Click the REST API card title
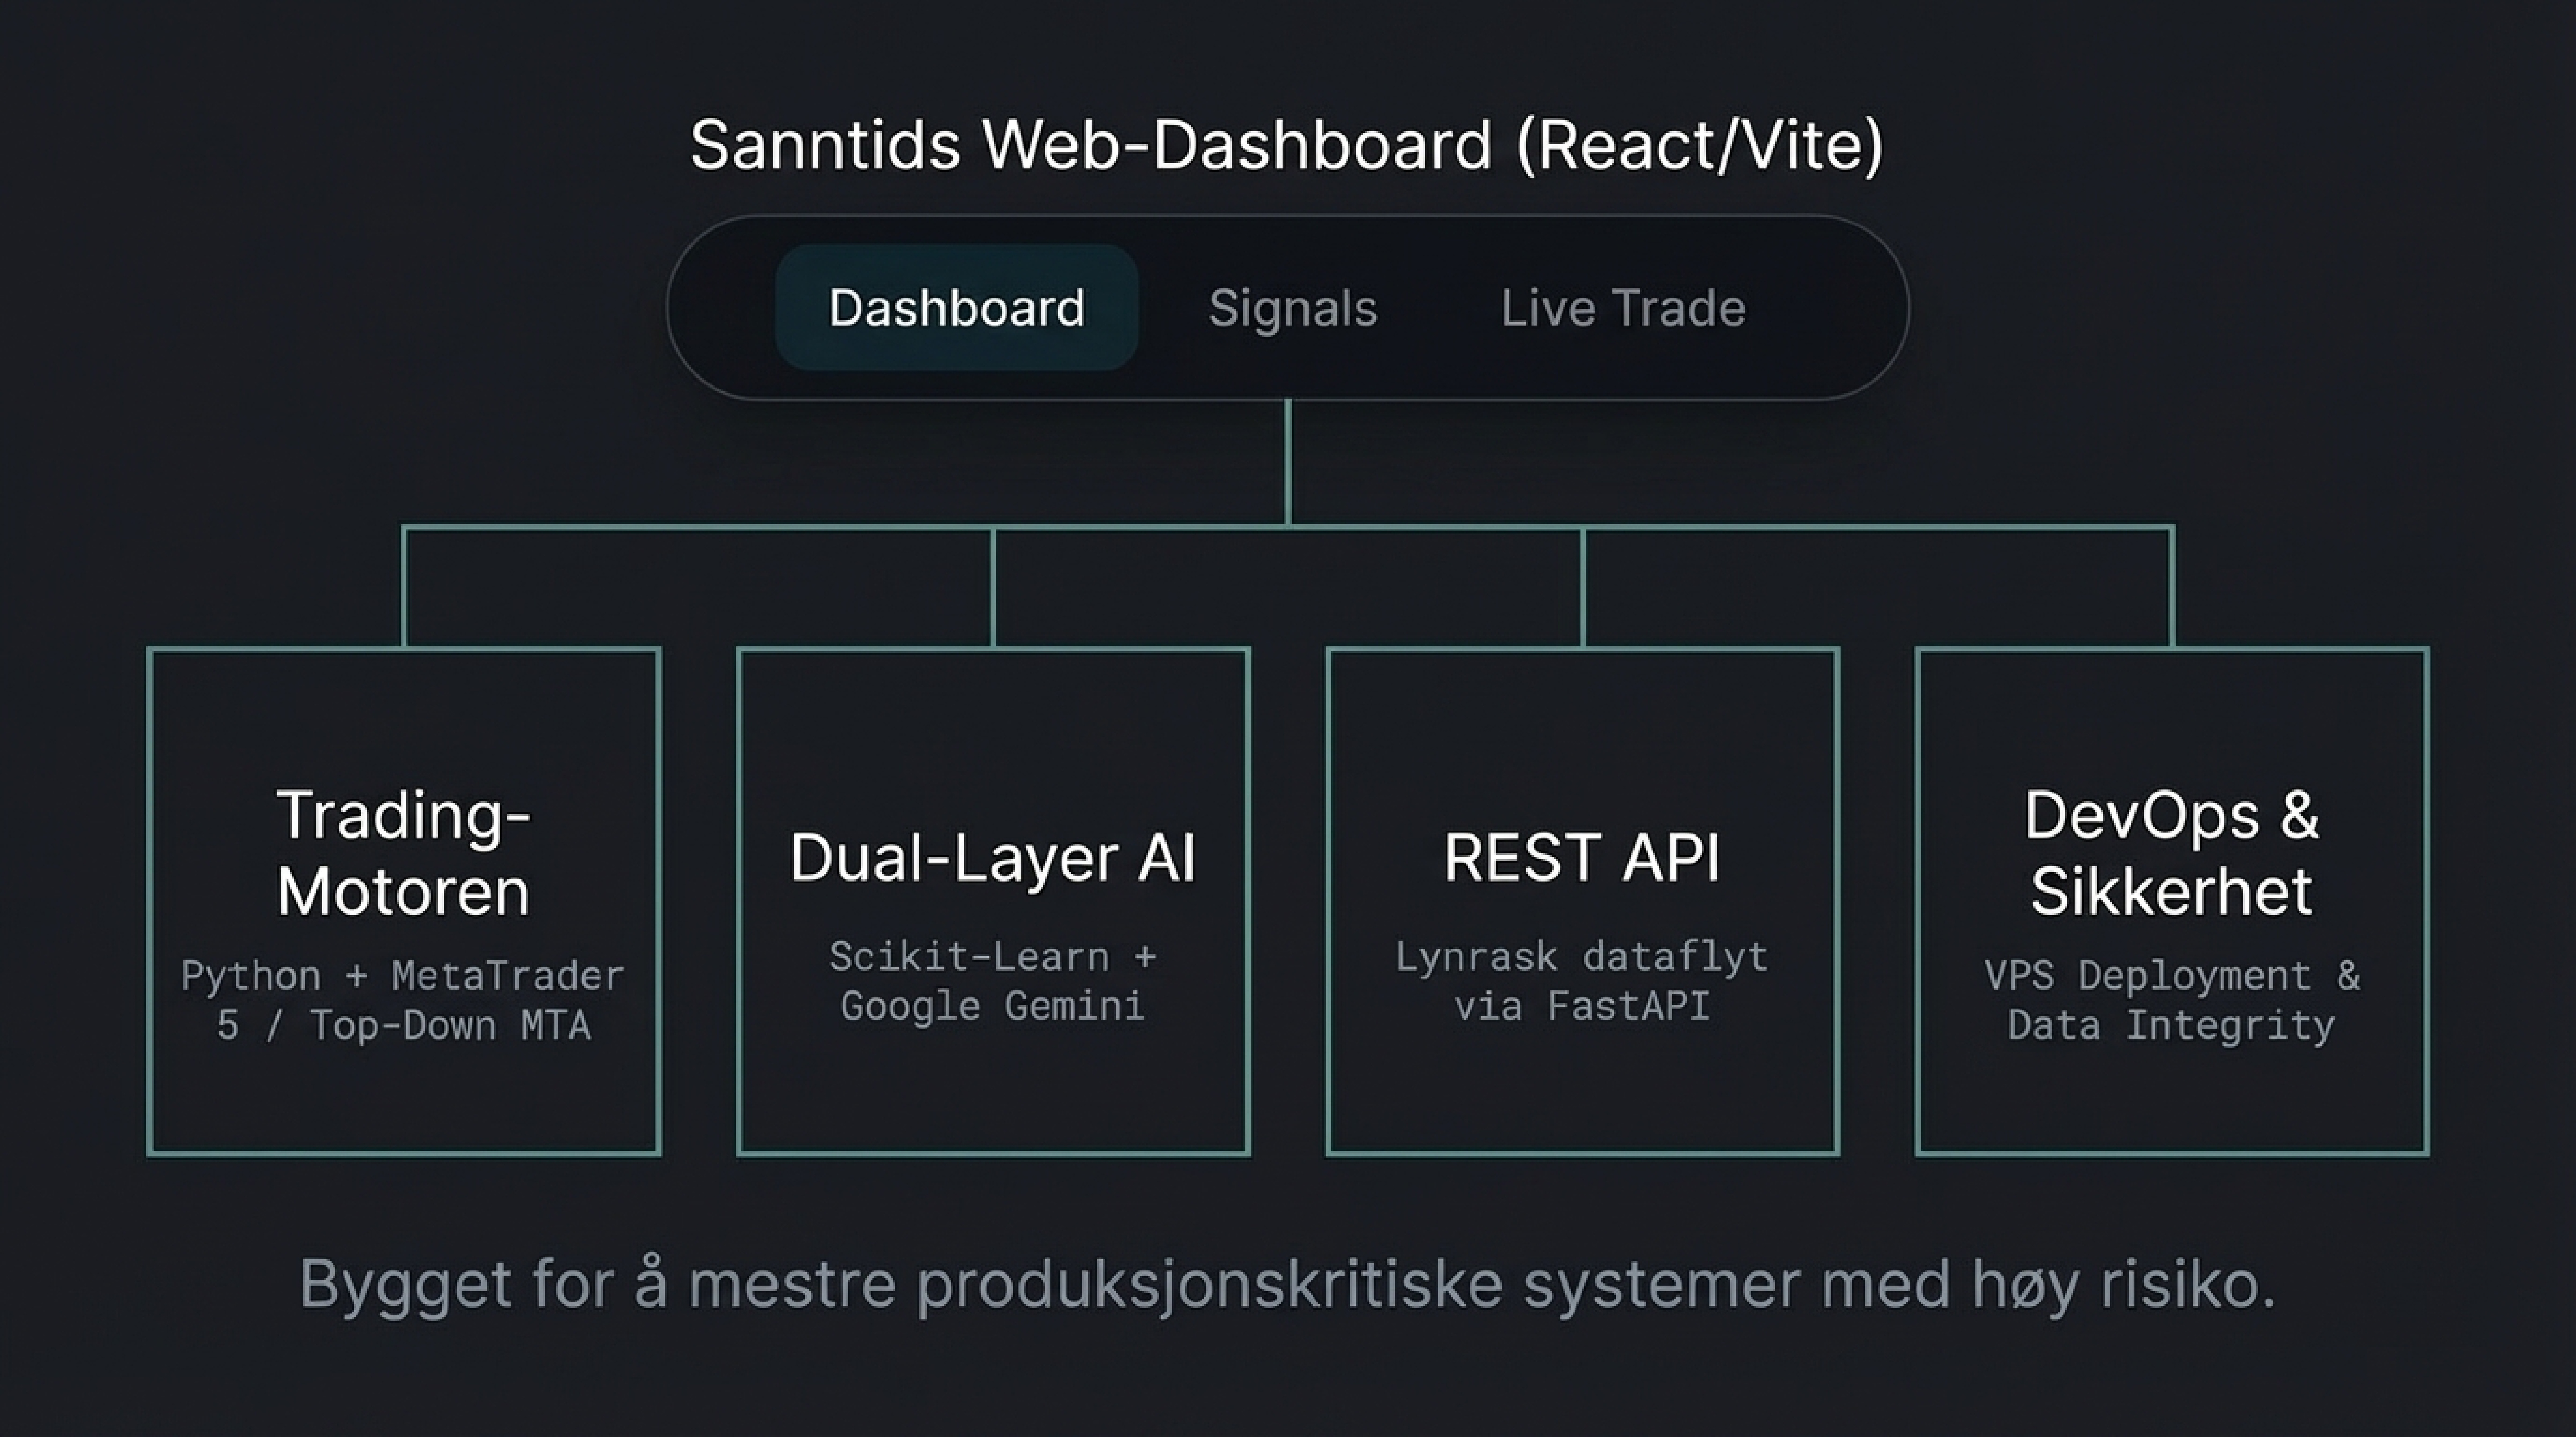This screenshot has height=1437, width=2576. pos(1582,857)
